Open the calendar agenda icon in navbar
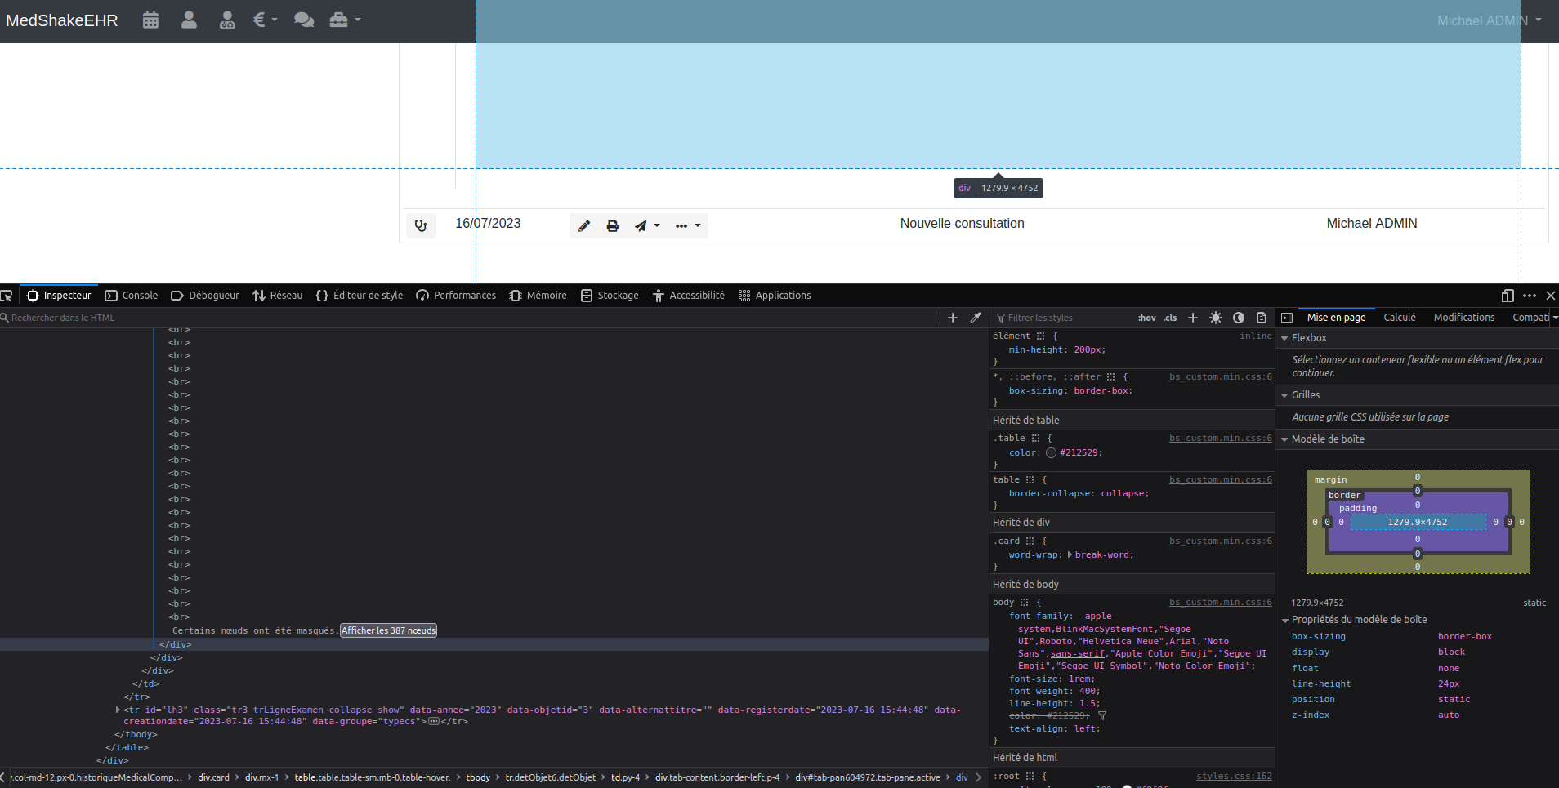 point(150,20)
